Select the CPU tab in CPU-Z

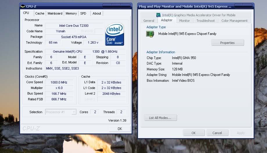tap(26, 13)
